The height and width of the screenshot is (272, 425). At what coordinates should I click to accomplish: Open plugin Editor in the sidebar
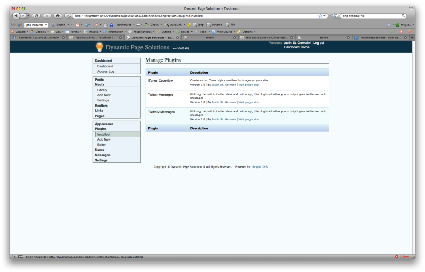[102, 145]
